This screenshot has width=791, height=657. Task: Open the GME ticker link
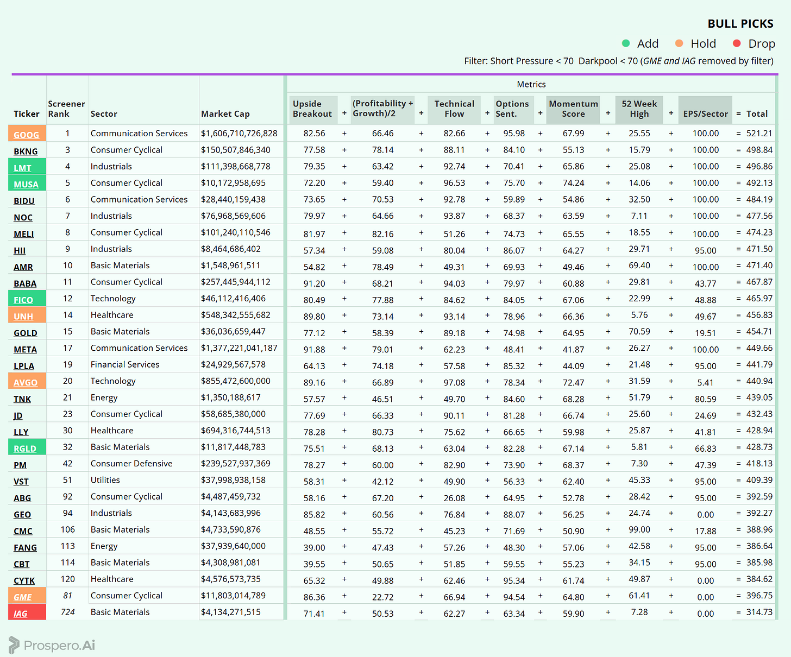pyautogui.click(x=23, y=597)
